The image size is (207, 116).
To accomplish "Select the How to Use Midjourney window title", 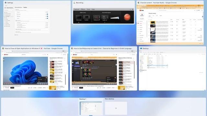I will [x=103, y=48].
